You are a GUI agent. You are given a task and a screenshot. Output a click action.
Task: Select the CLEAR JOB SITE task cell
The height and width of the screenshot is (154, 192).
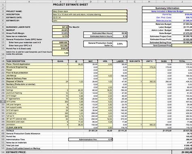tap(29, 128)
